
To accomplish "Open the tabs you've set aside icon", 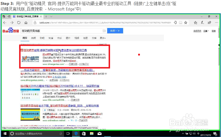I will coord(4,16).
